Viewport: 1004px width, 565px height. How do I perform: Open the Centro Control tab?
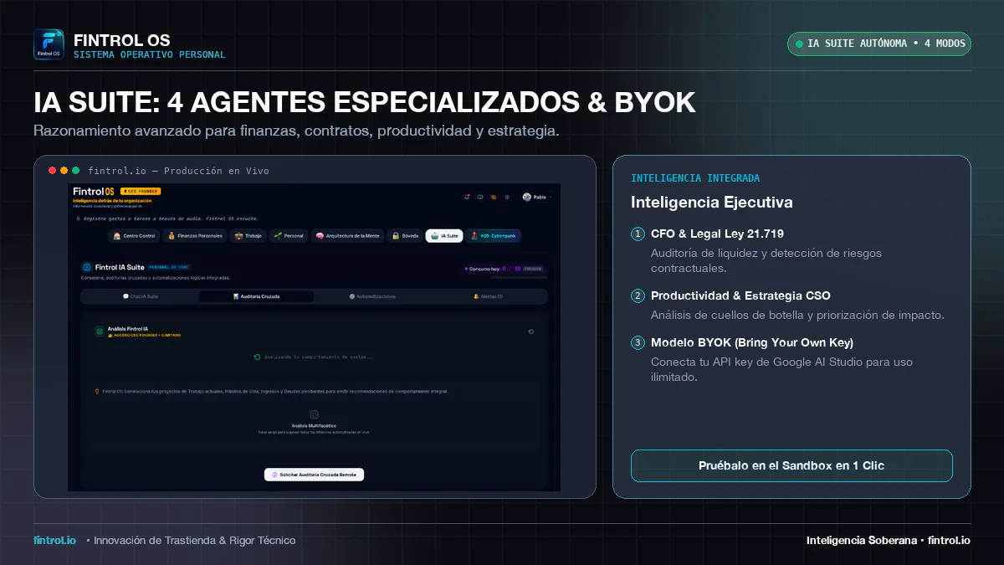(x=134, y=236)
